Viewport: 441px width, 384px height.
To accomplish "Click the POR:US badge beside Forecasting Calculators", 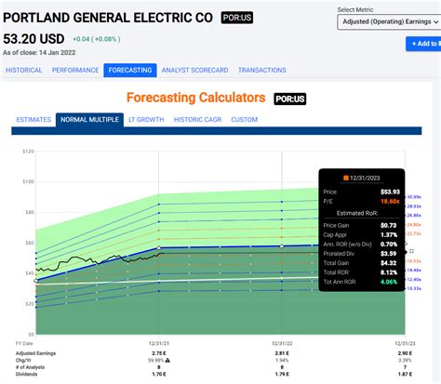I will (290, 99).
